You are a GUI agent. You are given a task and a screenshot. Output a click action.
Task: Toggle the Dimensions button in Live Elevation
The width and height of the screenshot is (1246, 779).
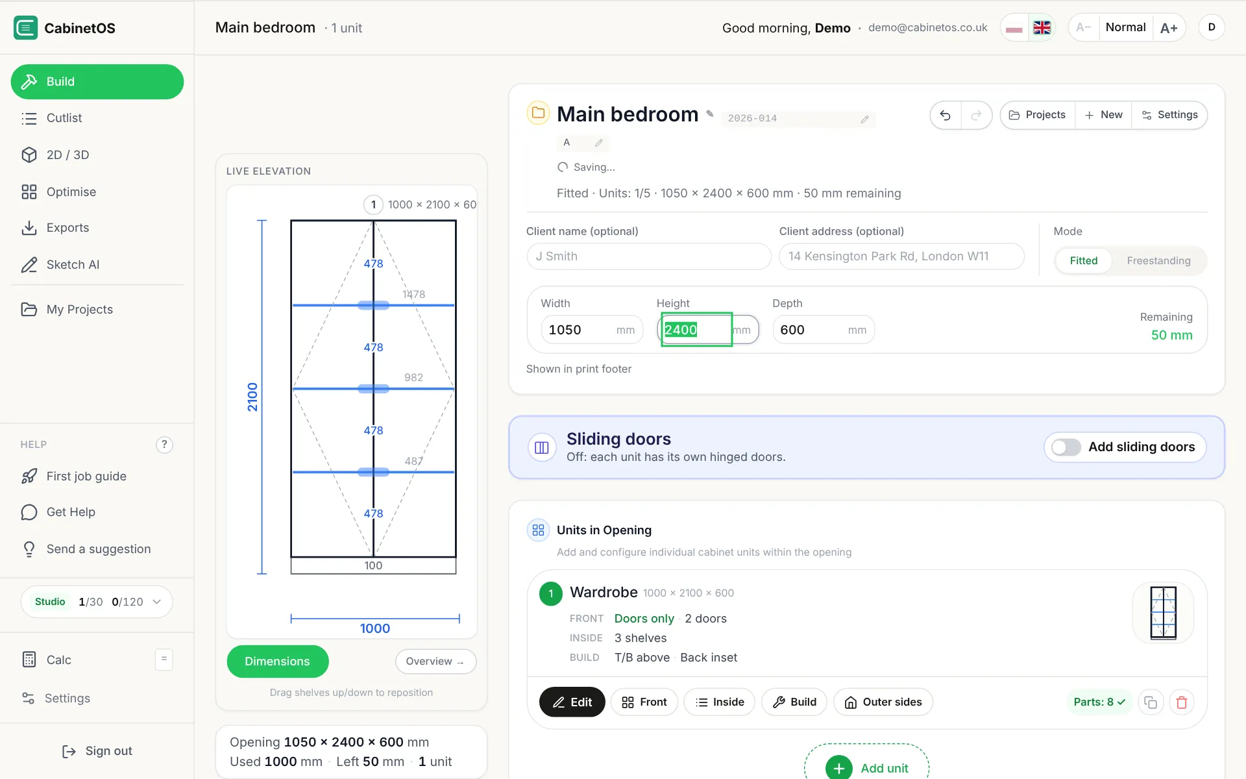[x=277, y=662]
